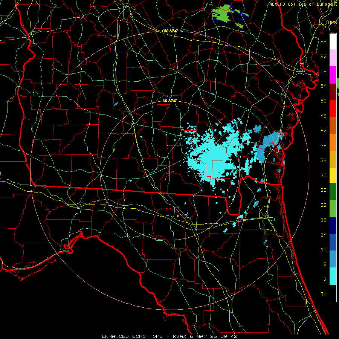Click the light pink legend swatch
This screenshot has width=339, height=339.
(333, 58)
